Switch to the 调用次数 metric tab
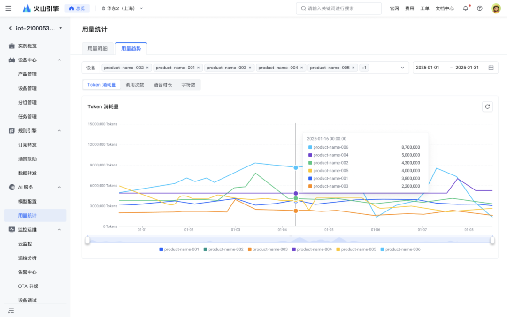 tap(135, 85)
